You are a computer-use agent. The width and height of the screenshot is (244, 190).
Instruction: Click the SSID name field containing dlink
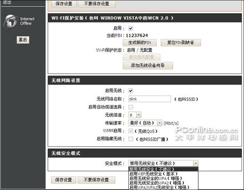click(149, 99)
